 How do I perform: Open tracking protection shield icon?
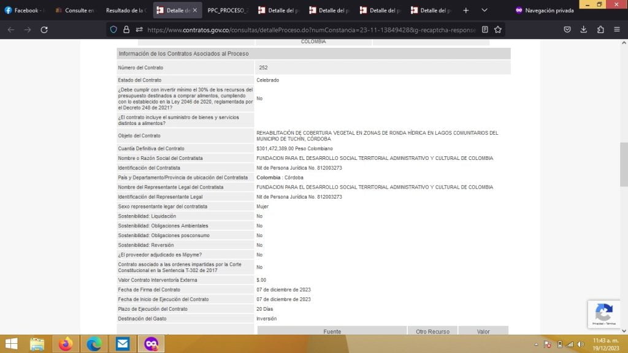pos(113,29)
